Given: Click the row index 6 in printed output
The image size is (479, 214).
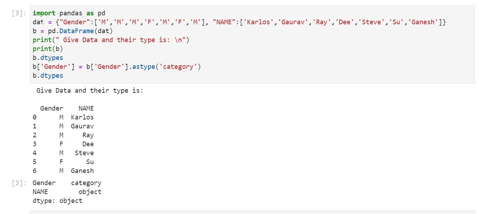Looking at the screenshot, I should pos(35,171).
